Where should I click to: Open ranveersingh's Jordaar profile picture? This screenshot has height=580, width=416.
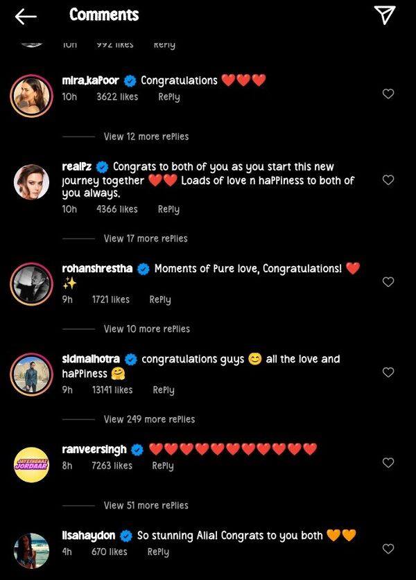click(32, 462)
